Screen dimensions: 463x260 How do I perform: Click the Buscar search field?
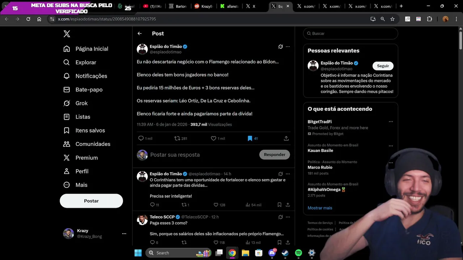click(351, 34)
